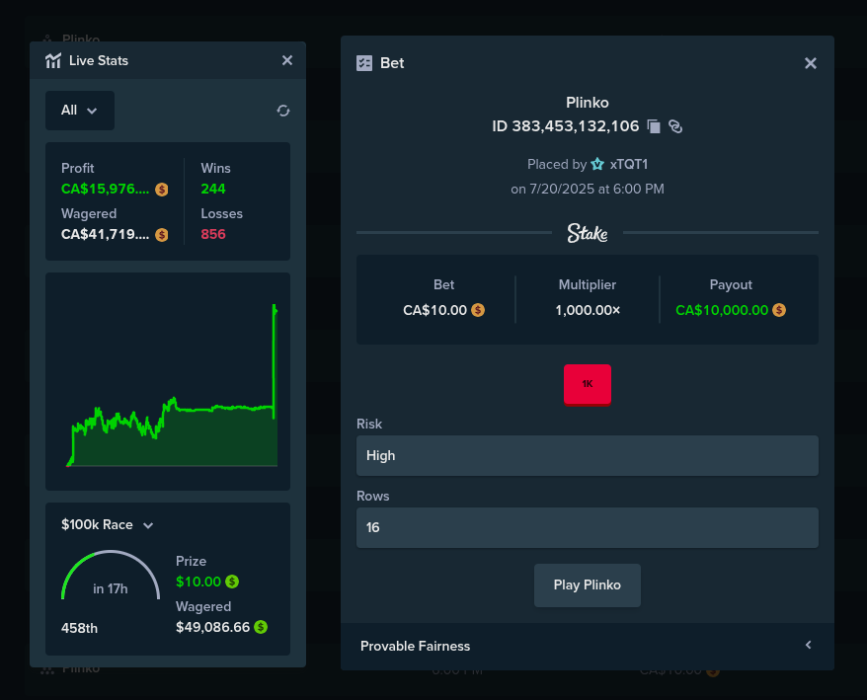
Task: Click the Plinko game title in Bet dialog
Action: click(588, 103)
